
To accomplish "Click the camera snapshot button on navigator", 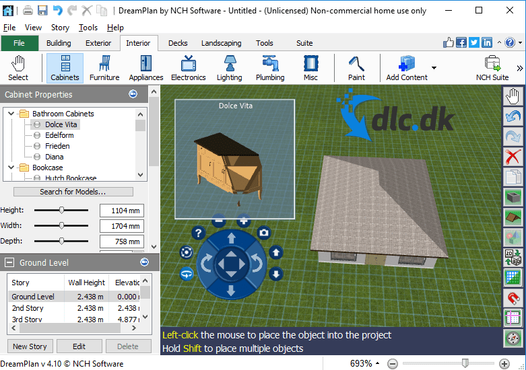I will click(264, 233).
